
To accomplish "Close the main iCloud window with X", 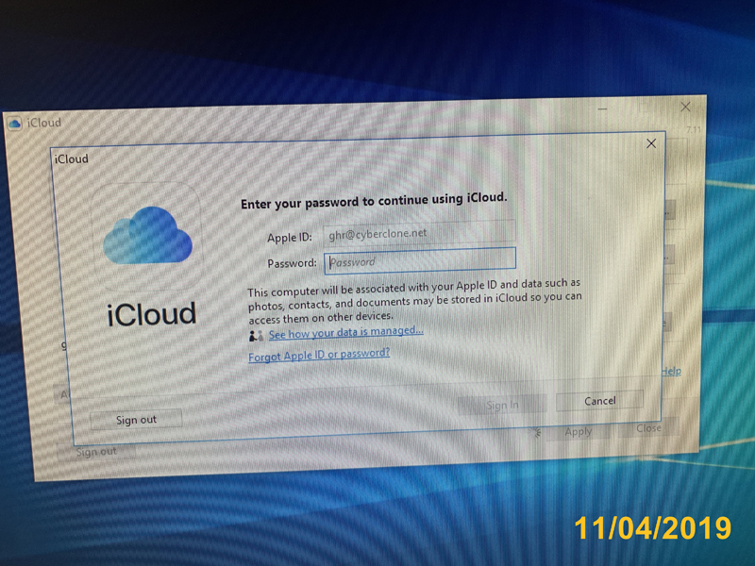I will (686, 107).
